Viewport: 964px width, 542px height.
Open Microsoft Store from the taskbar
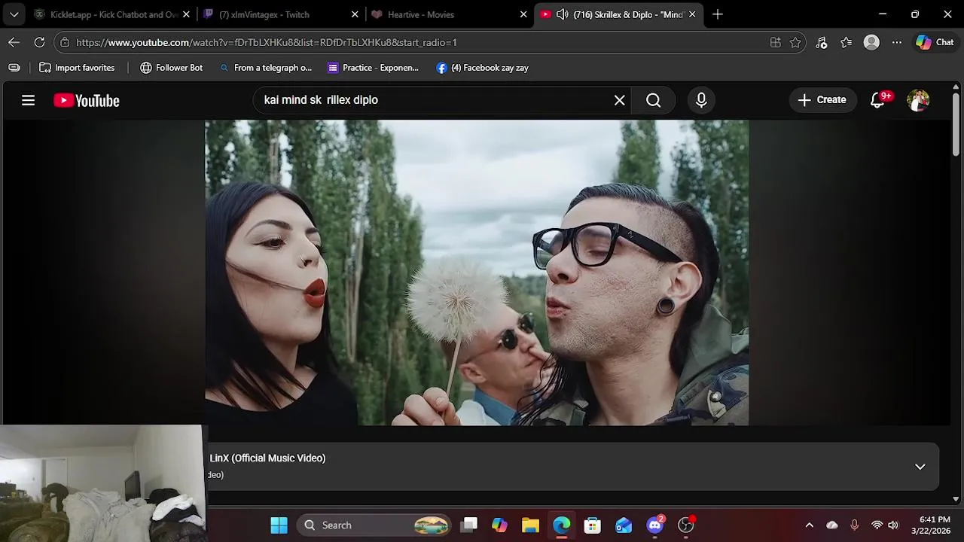tap(593, 525)
